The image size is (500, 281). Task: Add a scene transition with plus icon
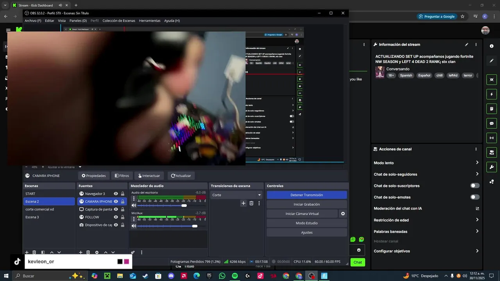[x=243, y=203]
